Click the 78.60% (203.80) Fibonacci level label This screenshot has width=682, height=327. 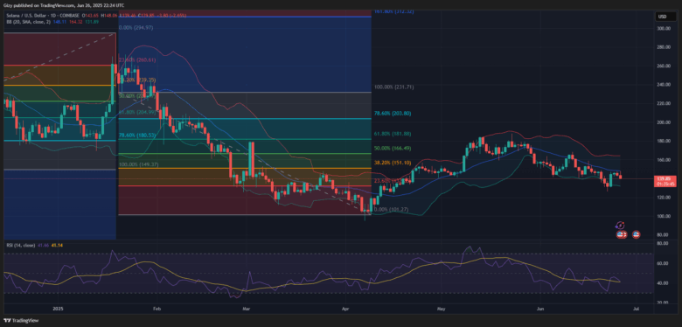coord(392,113)
